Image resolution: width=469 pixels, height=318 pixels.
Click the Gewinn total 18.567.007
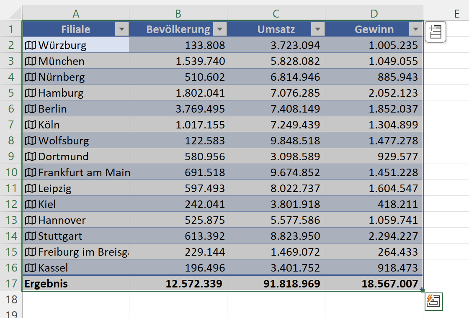click(390, 284)
